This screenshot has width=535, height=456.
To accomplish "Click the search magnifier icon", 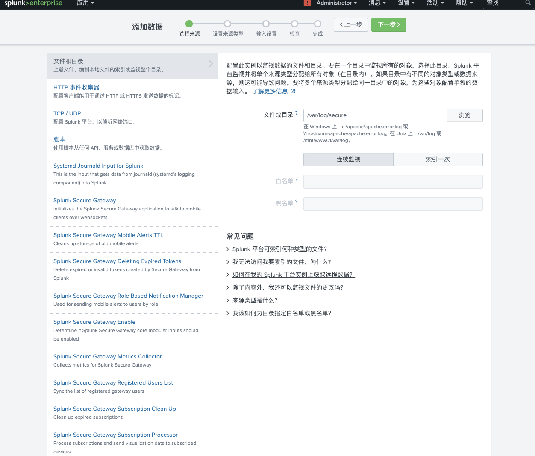I will (x=528, y=3).
